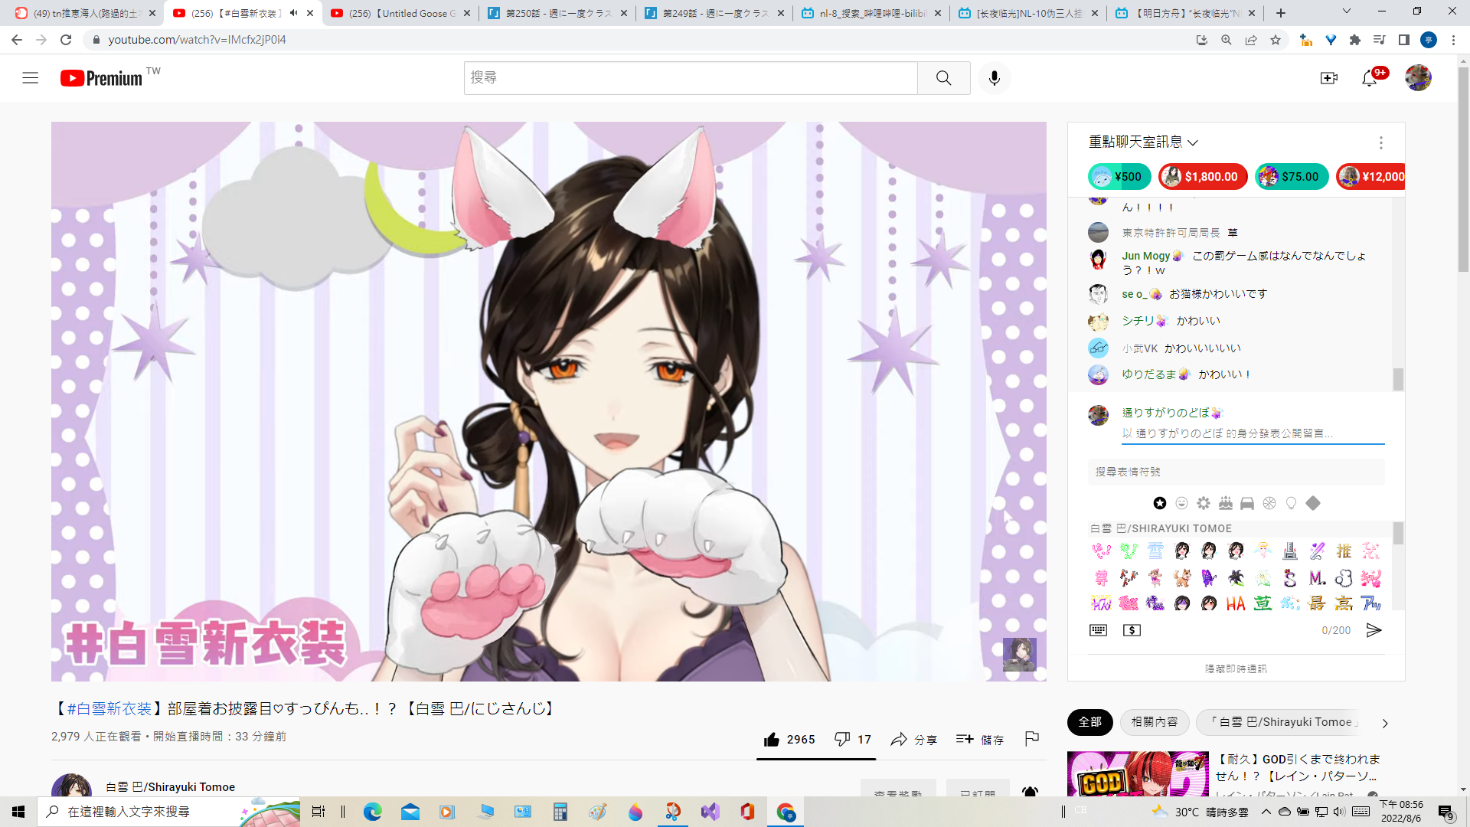
Task: Open the Chrome extensions puzzle icon
Action: coord(1355,40)
